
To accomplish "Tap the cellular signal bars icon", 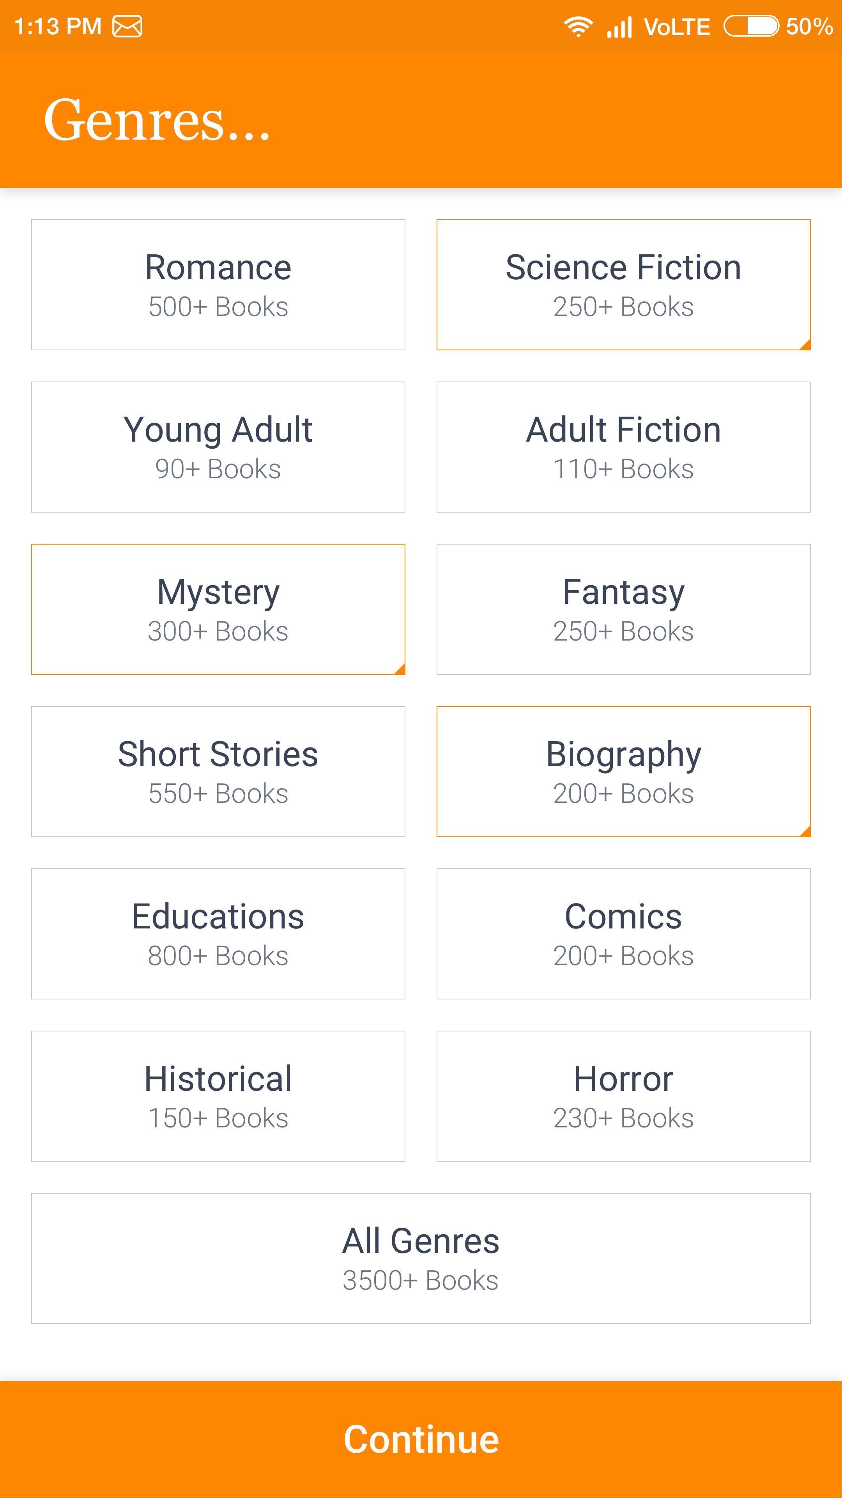I will (x=619, y=27).
